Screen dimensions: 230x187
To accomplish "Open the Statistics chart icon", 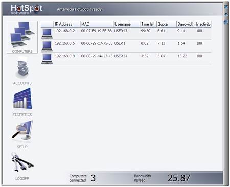I will pyautogui.click(x=22, y=99).
